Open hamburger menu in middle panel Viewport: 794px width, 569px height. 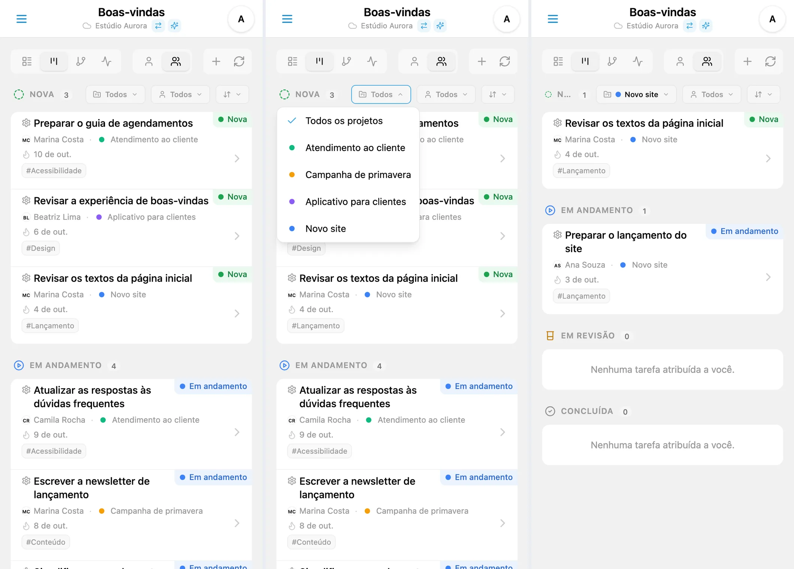click(287, 19)
